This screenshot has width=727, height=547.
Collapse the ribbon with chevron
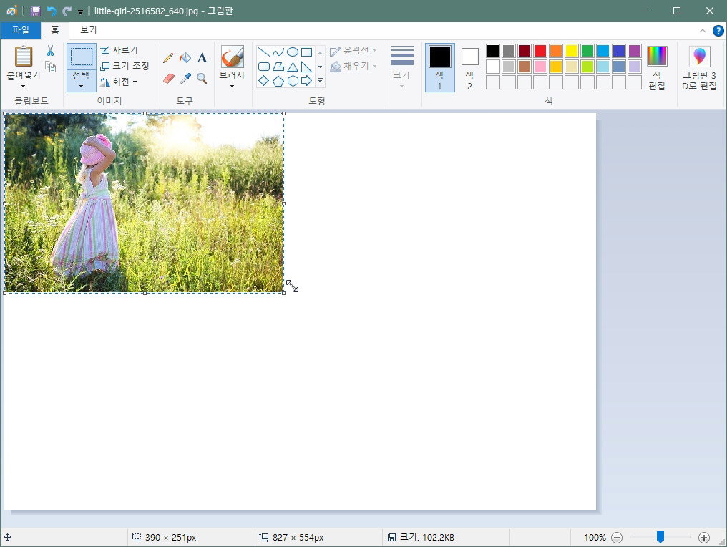click(703, 31)
